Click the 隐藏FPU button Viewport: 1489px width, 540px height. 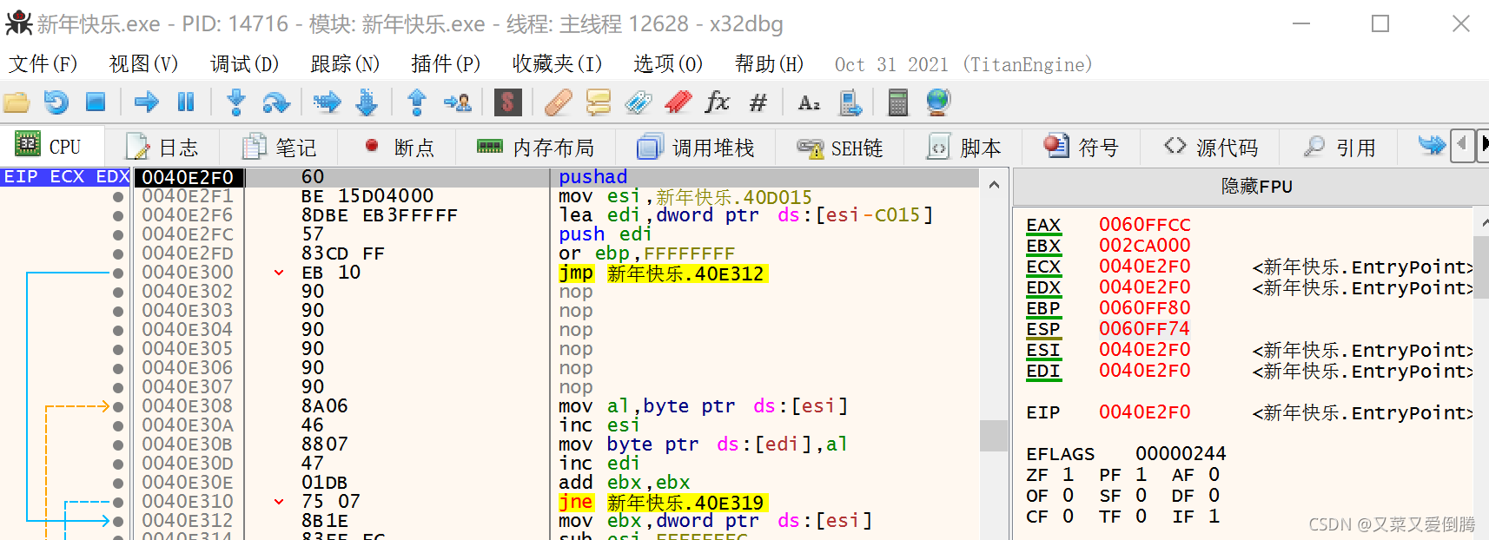(1255, 187)
